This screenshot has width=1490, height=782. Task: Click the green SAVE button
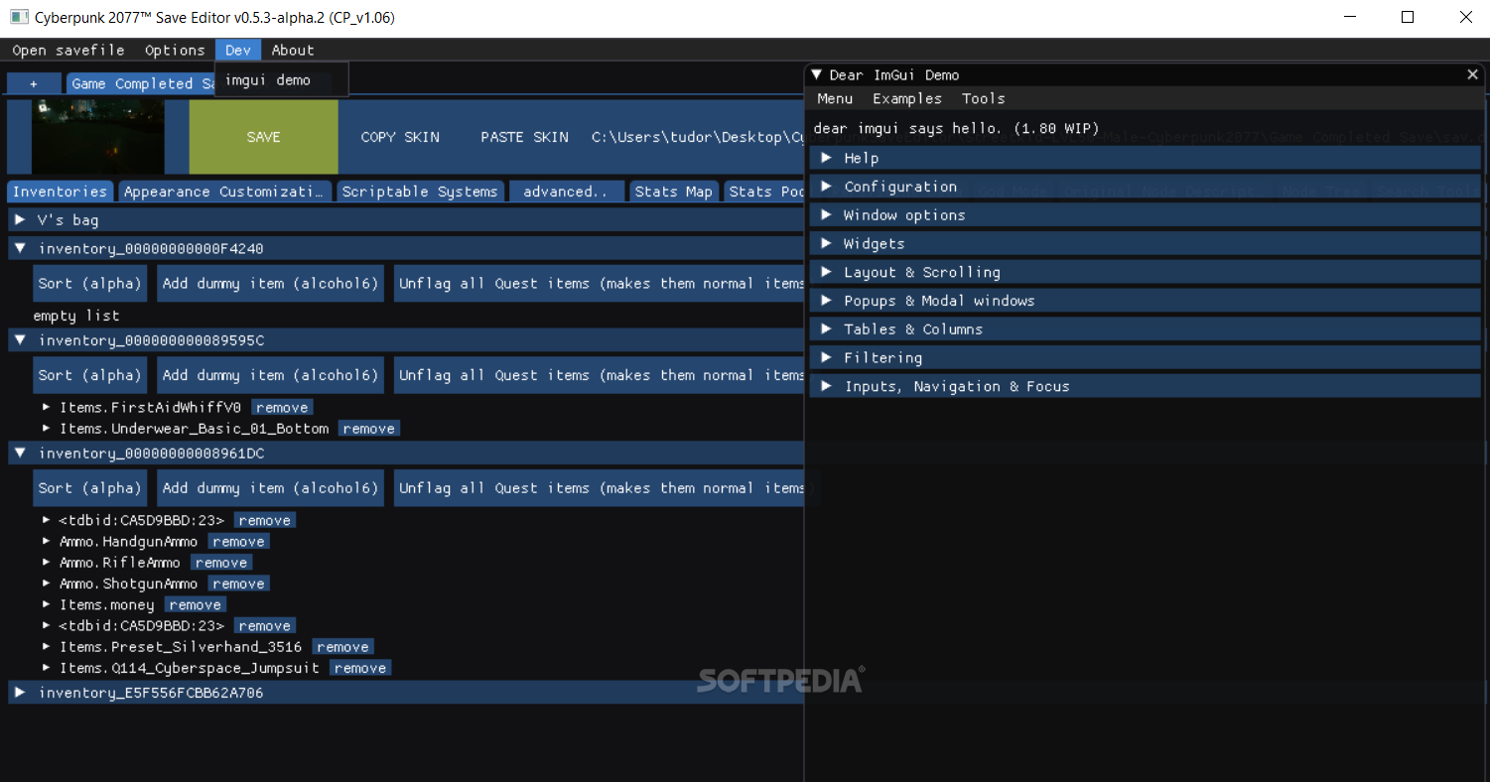click(264, 137)
